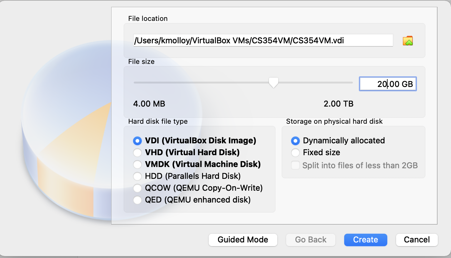Select VMDK Virtual Machine Disk format
Viewport: 451px width, 258px height.
[x=137, y=164]
